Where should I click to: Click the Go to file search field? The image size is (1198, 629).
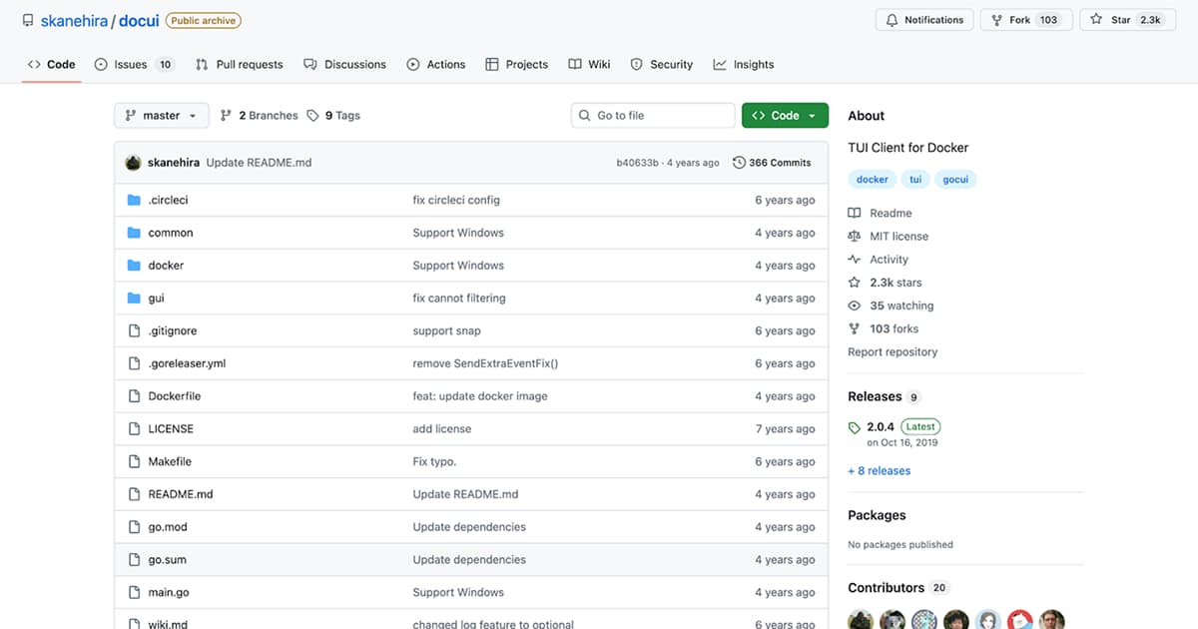[653, 116]
